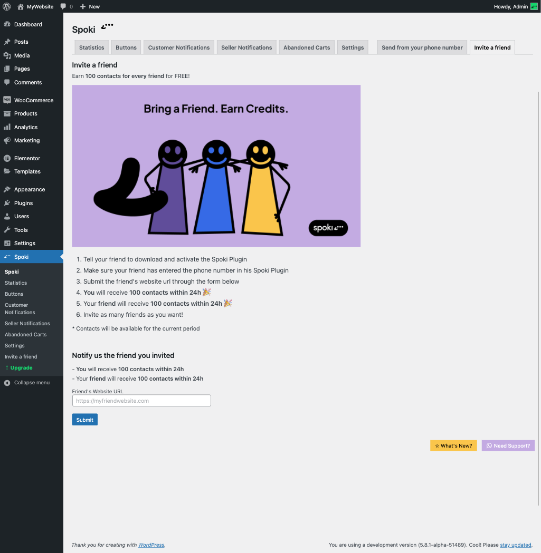Submit the friend's website URL
The height and width of the screenshot is (553, 541).
click(x=85, y=420)
